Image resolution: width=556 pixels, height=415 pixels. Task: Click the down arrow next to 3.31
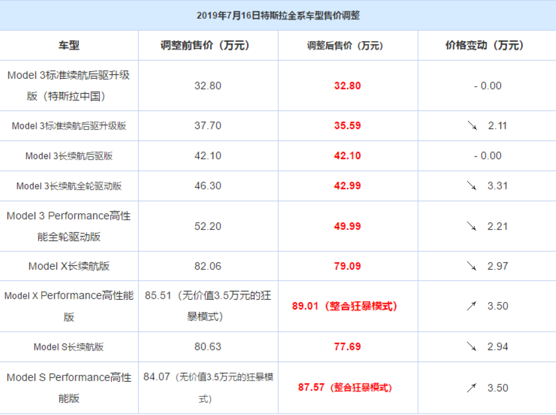(x=472, y=186)
